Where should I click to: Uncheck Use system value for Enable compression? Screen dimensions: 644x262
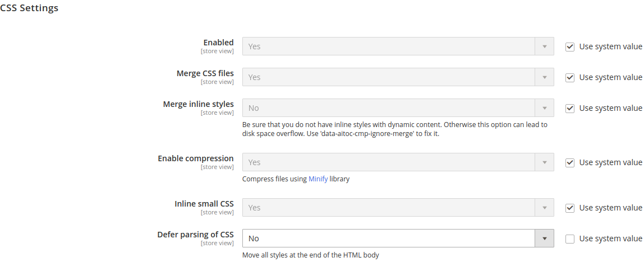(569, 163)
